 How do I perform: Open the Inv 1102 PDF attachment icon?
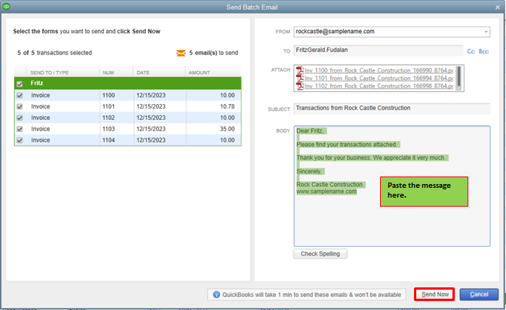(300, 86)
